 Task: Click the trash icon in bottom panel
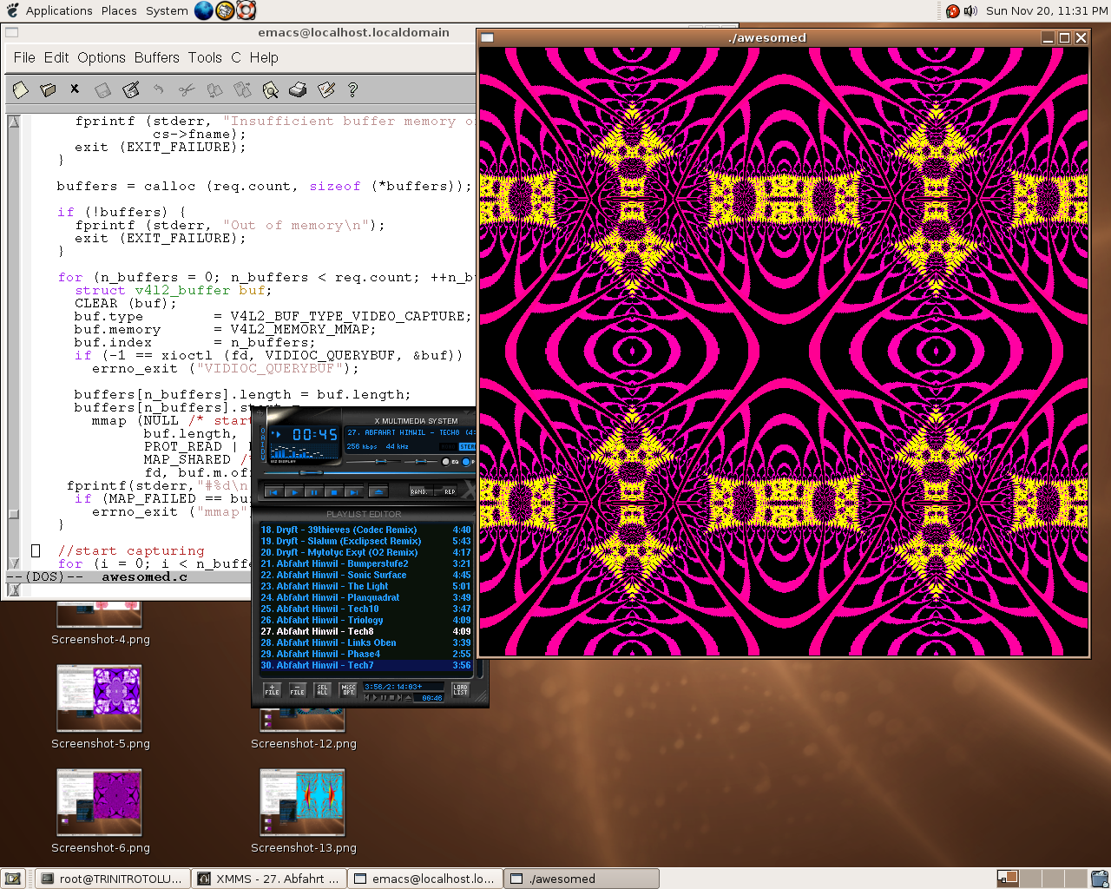(1100, 879)
